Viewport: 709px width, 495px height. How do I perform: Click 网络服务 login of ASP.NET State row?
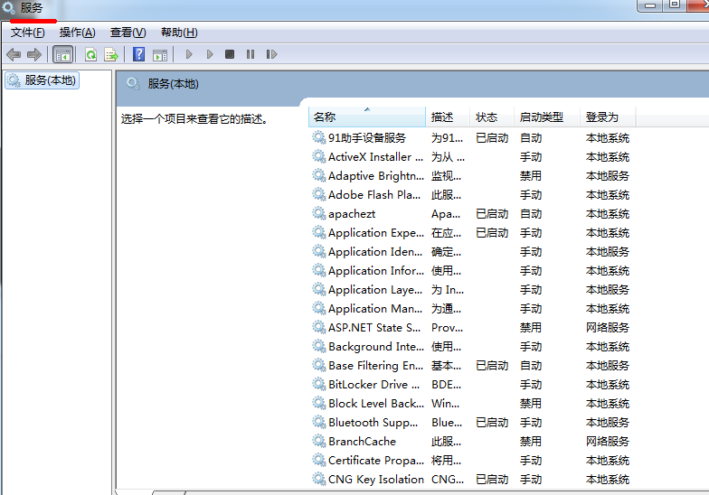[x=608, y=327]
